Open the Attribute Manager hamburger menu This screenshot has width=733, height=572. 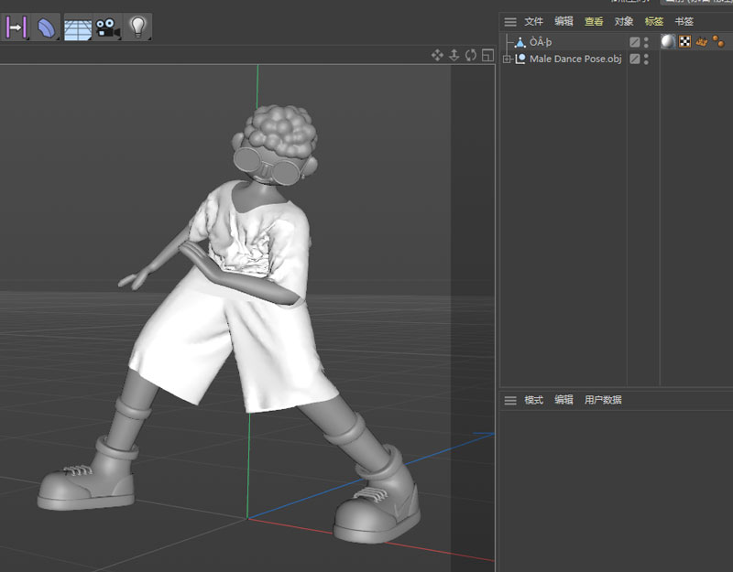click(510, 400)
